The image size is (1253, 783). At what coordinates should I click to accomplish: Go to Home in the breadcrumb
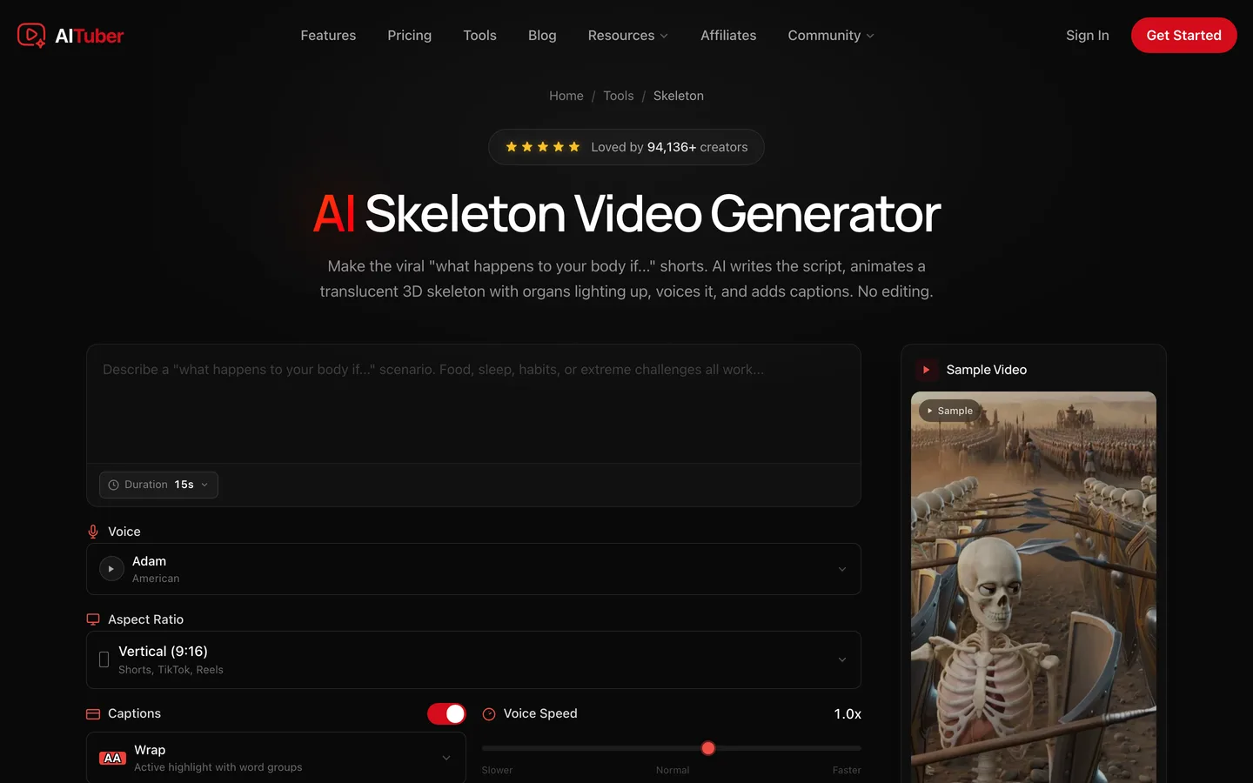pos(566,96)
